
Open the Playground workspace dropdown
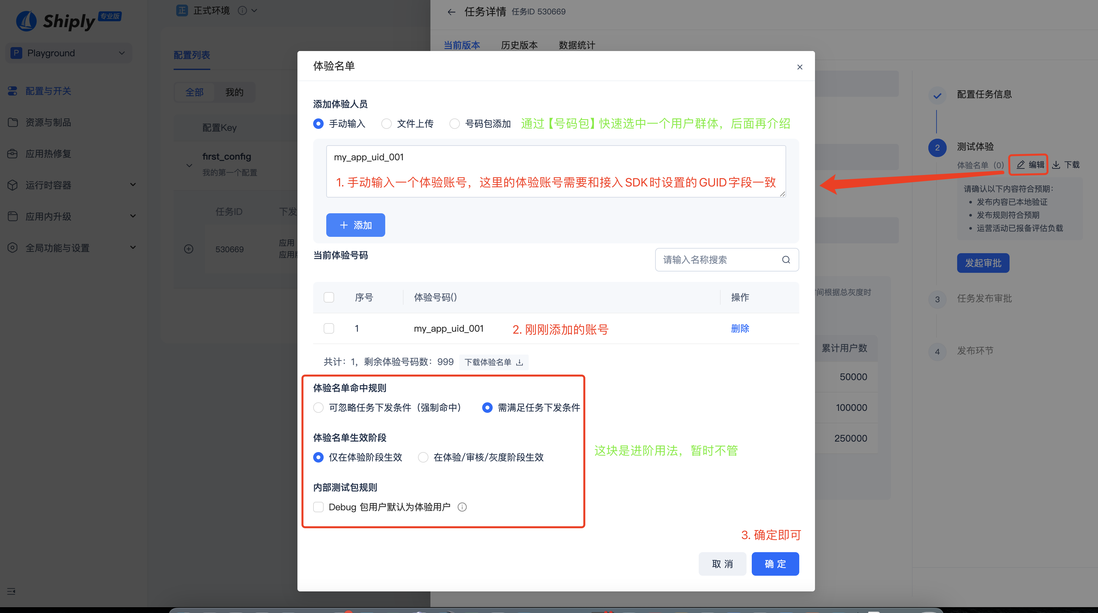(68, 53)
